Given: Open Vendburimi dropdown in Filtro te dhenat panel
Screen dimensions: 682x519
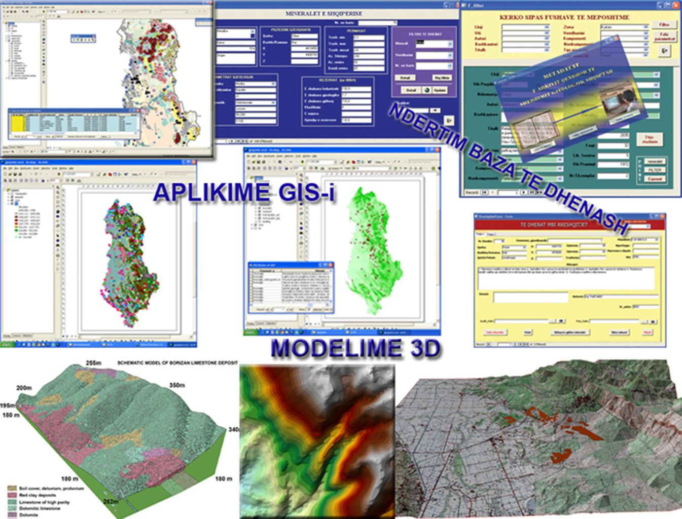Looking at the screenshot, I should (x=450, y=55).
